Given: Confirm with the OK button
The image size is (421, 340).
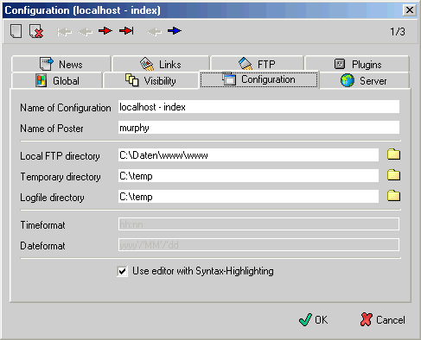Looking at the screenshot, I should pyautogui.click(x=314, y=320).
